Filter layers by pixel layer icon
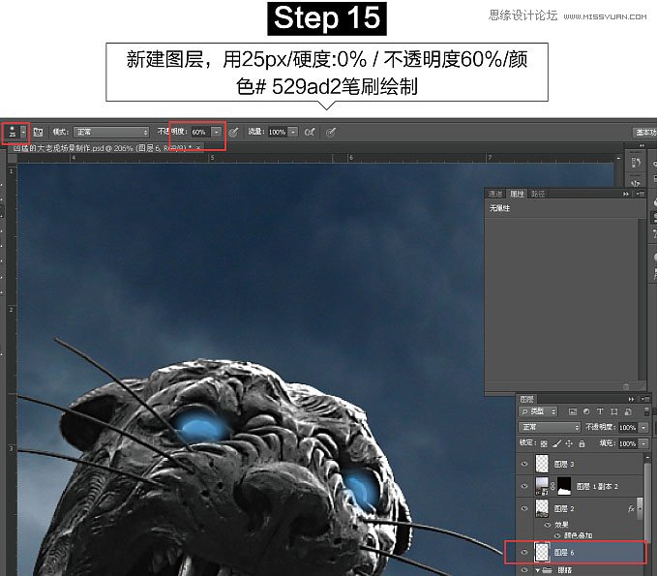The width and height of the screenshot is (657, 576). click(x=573, y=411)
